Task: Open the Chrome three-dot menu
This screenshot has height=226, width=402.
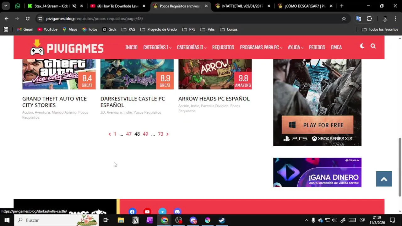Action: coord(396,19)
